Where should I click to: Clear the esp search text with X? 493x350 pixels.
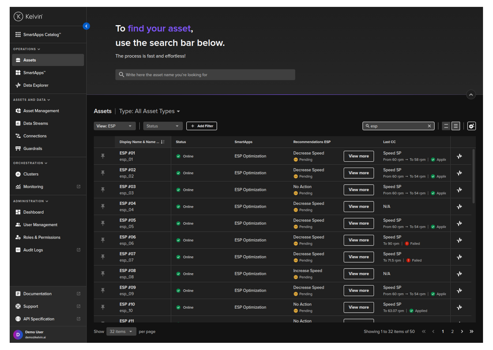pos(429,126)
